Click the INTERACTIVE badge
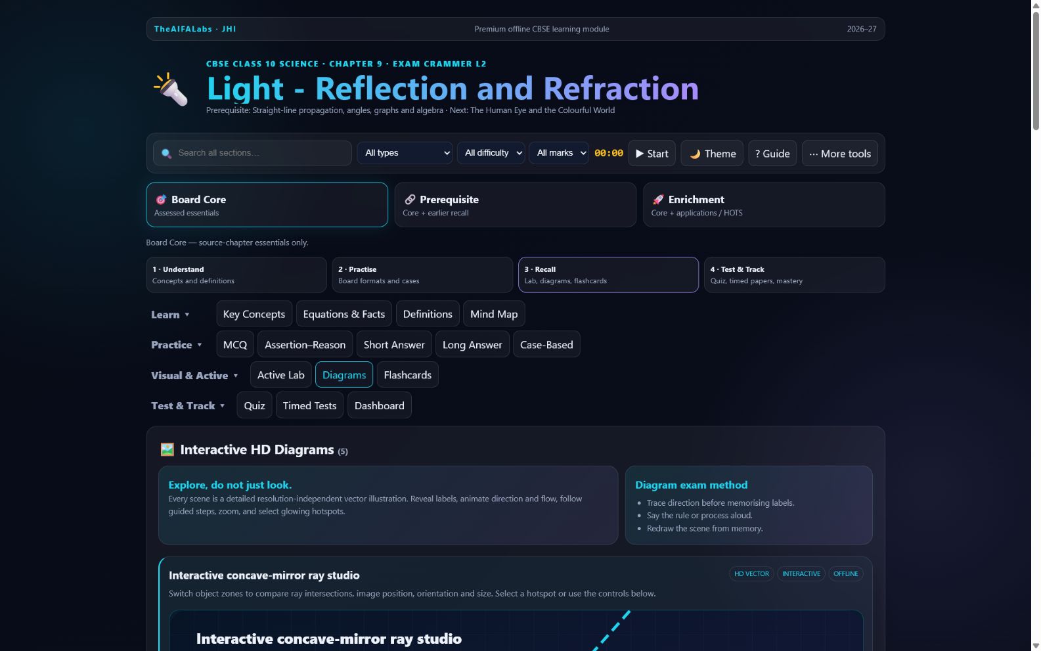 pyautogui.click(x=801, y=573)
